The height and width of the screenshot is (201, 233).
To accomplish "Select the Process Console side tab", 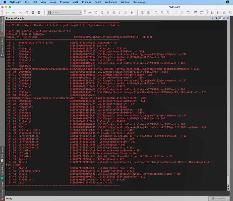I will pos(2,26).
